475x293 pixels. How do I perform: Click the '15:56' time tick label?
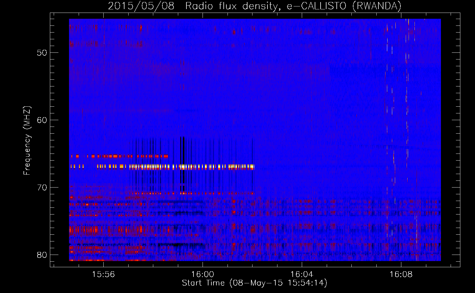pos(103,275)
